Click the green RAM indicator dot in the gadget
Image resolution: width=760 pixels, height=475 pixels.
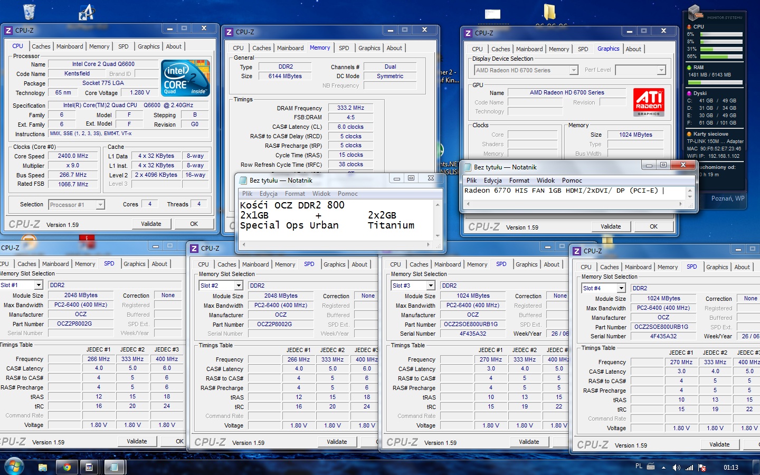click(x=689, y=68)
